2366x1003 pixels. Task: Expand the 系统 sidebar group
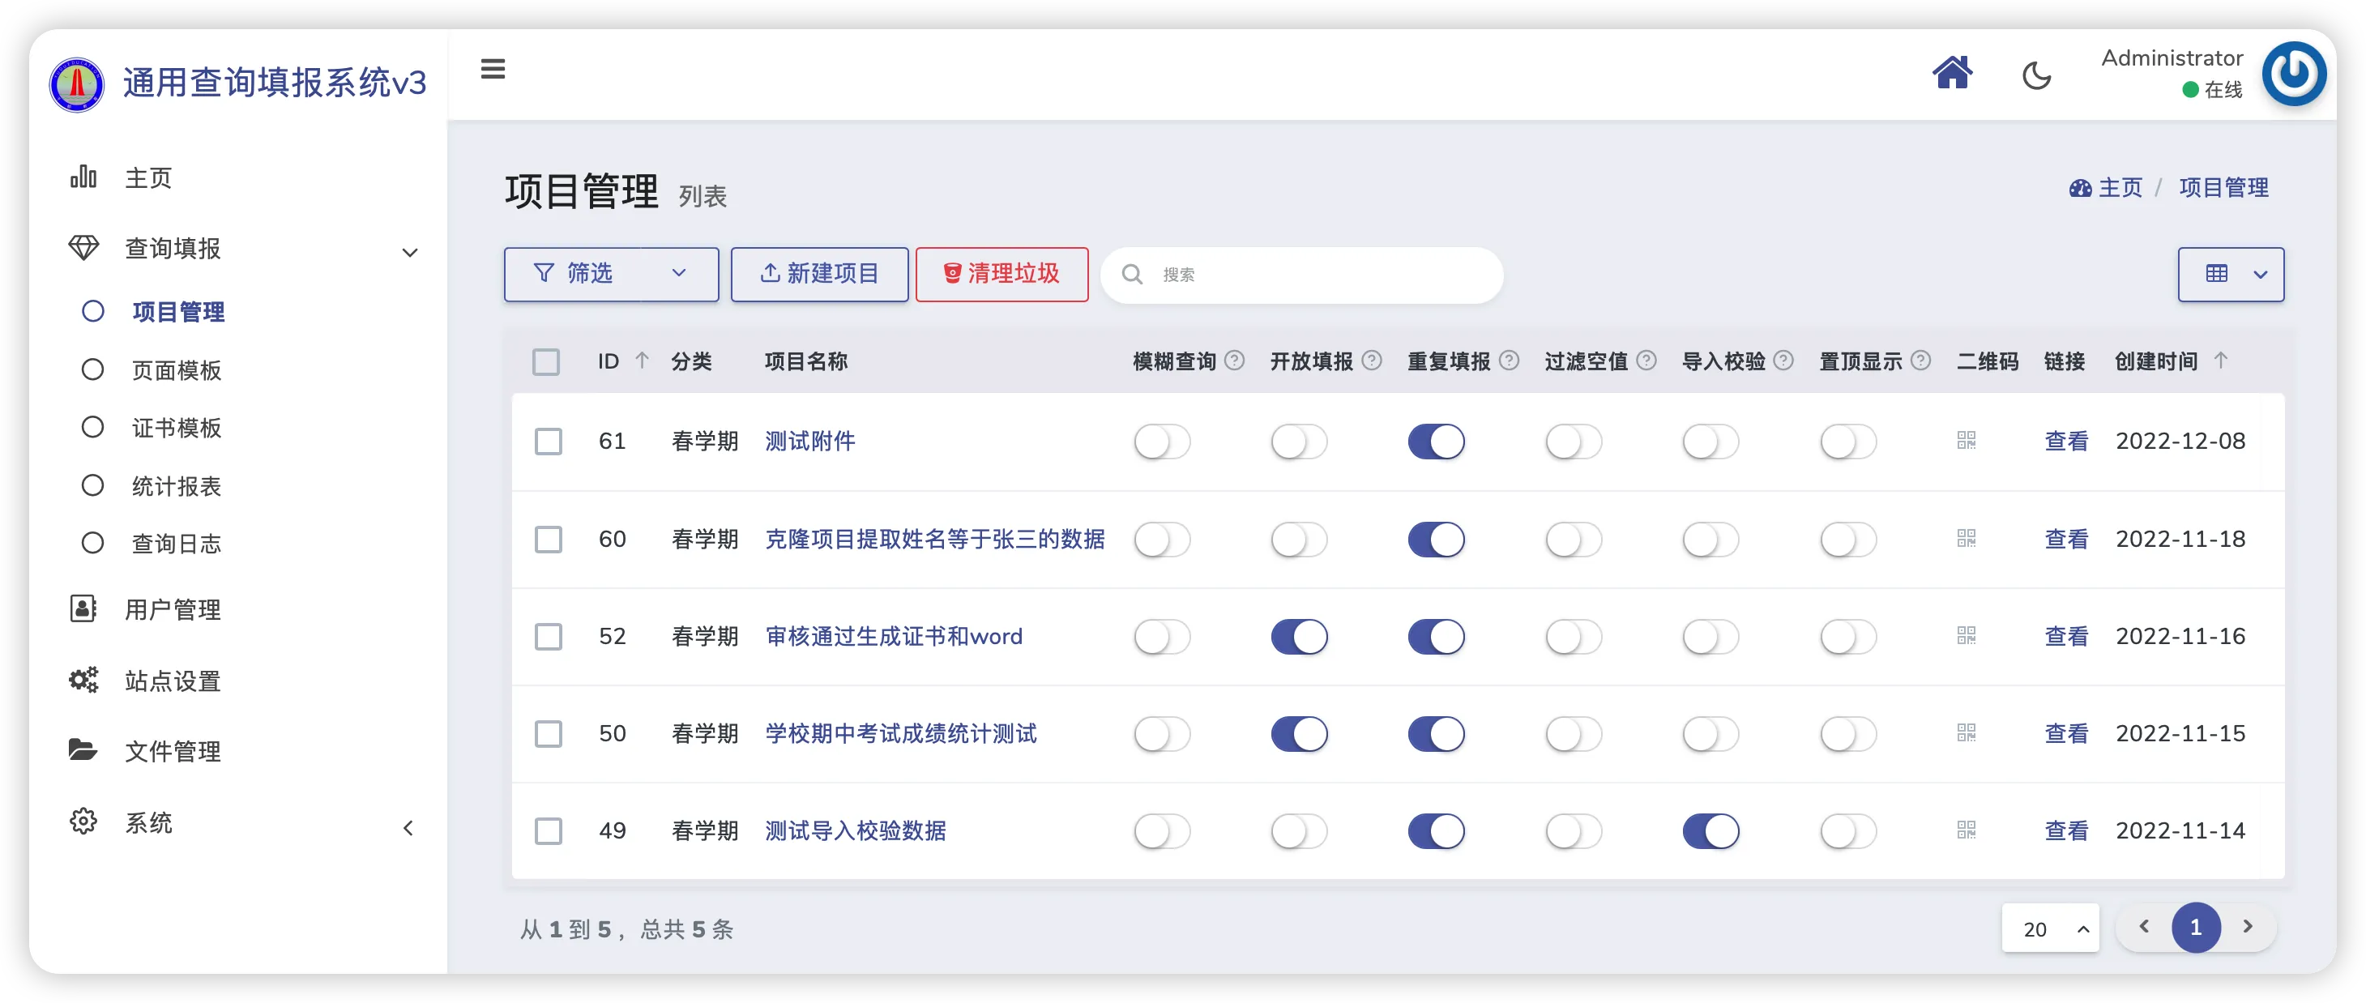[408, 827]
